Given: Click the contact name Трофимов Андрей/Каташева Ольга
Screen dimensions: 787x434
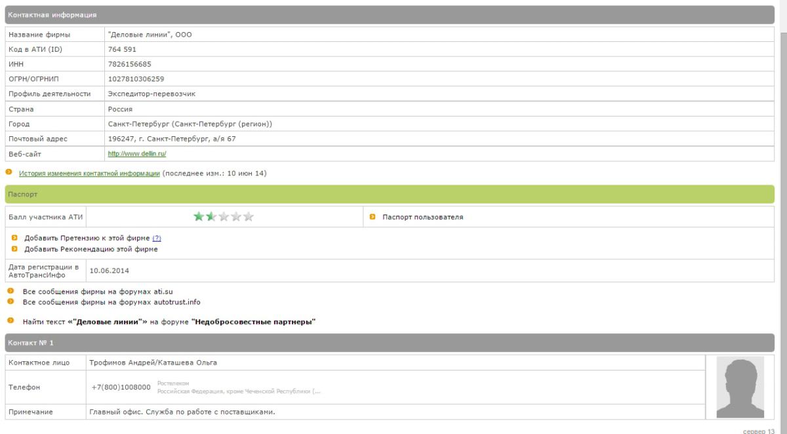Looking at the screenshot, I should pyautogui.click(x=153, y=362).
